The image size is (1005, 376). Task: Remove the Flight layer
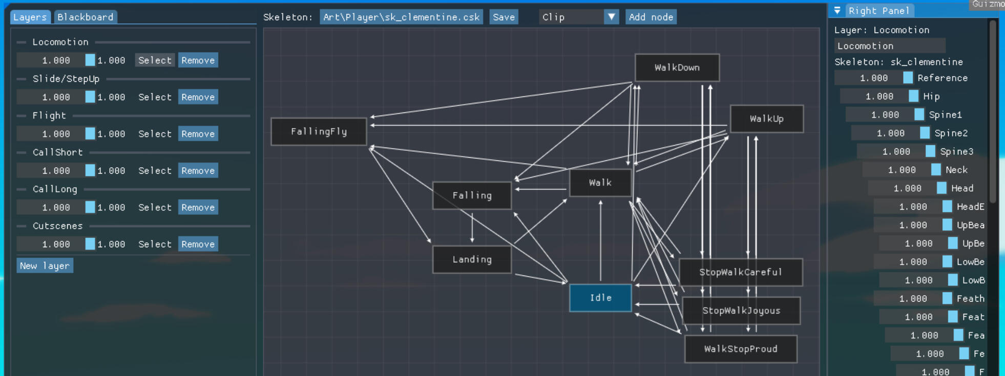pyautogui.click(x=198, y=134)
